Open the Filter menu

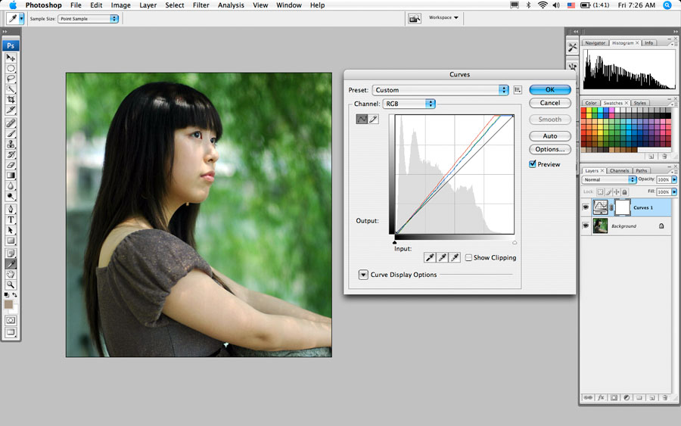coord(201,5)
